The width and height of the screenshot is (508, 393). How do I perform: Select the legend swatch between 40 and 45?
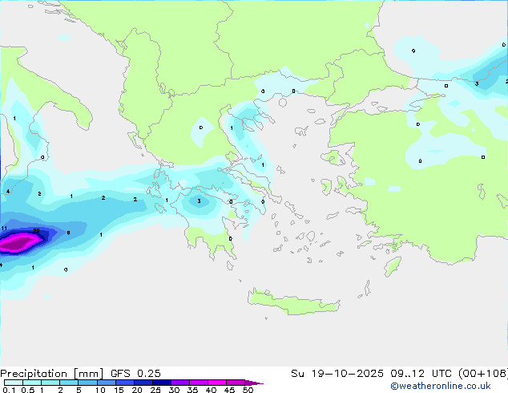coord(217,383)
